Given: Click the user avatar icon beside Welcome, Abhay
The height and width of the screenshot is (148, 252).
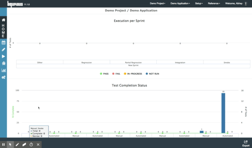Looking at the screenshot, I should pos(246,4).
